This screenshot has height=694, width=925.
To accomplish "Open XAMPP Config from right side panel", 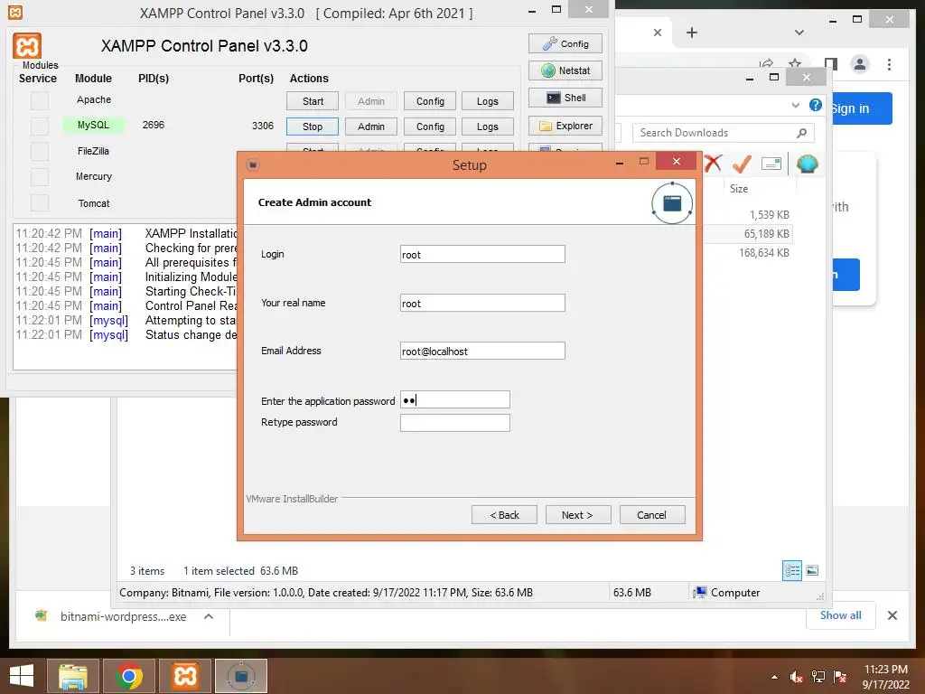I will pyautogui.click(x=565, y=43).
